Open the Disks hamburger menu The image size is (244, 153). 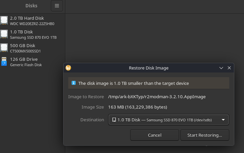[57, 6]
